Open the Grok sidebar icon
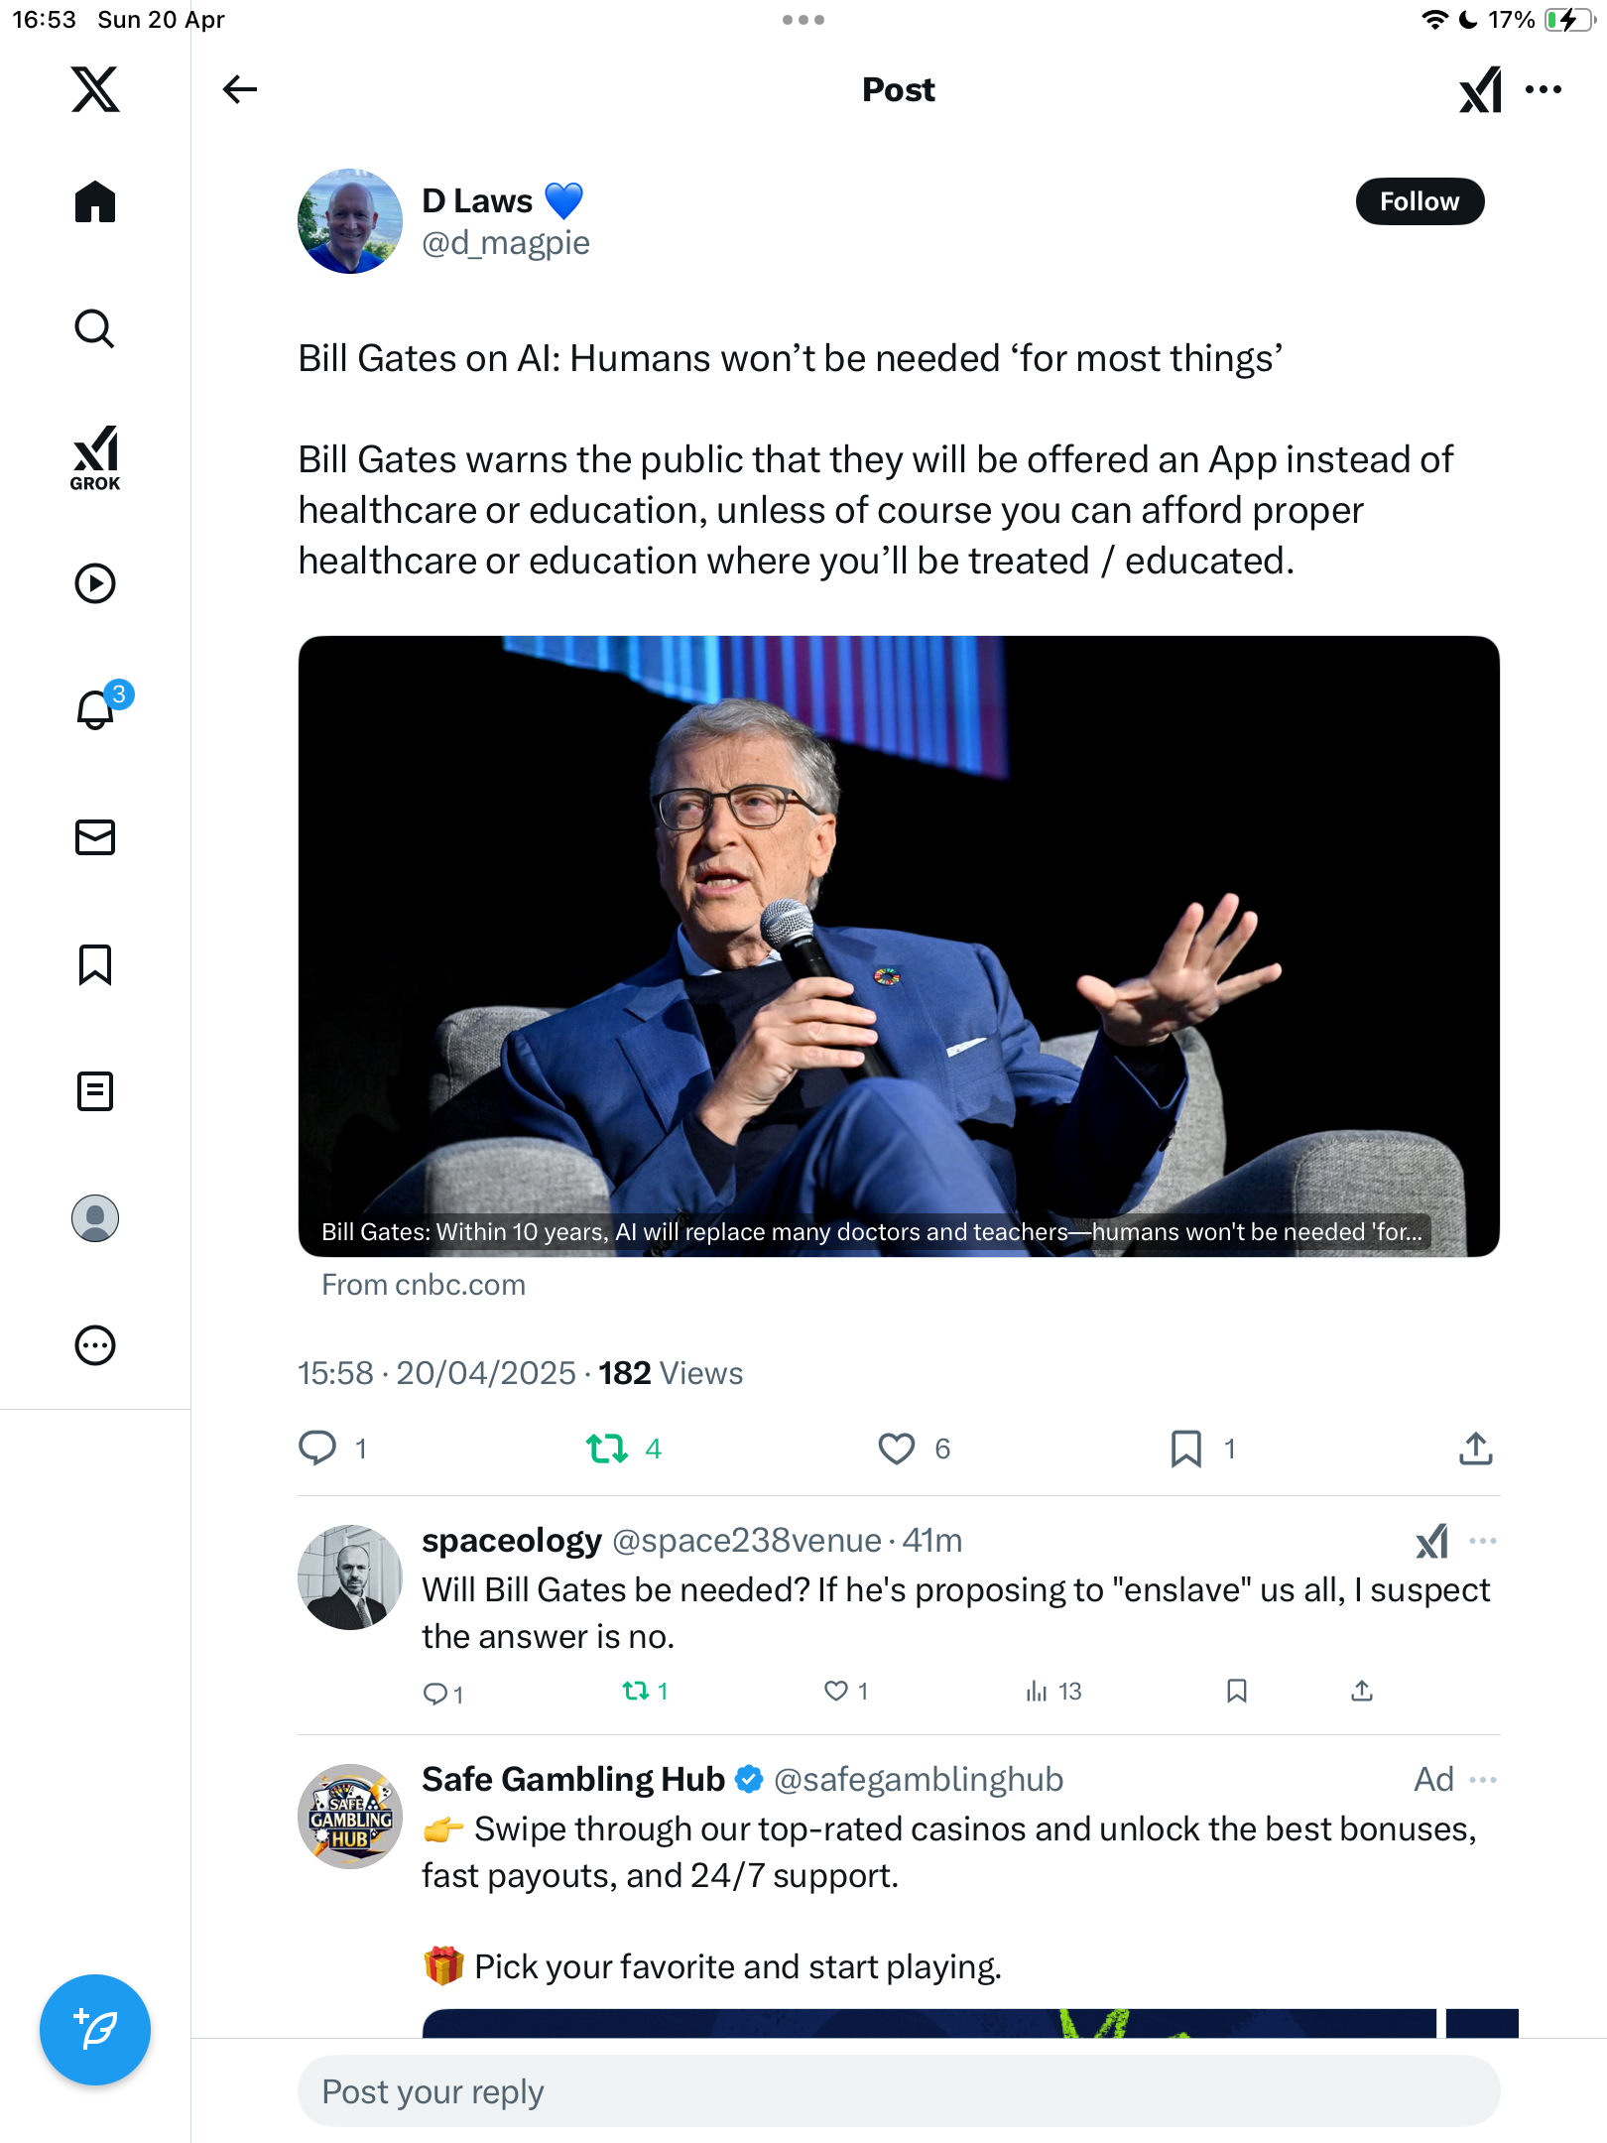 (95, 457)
